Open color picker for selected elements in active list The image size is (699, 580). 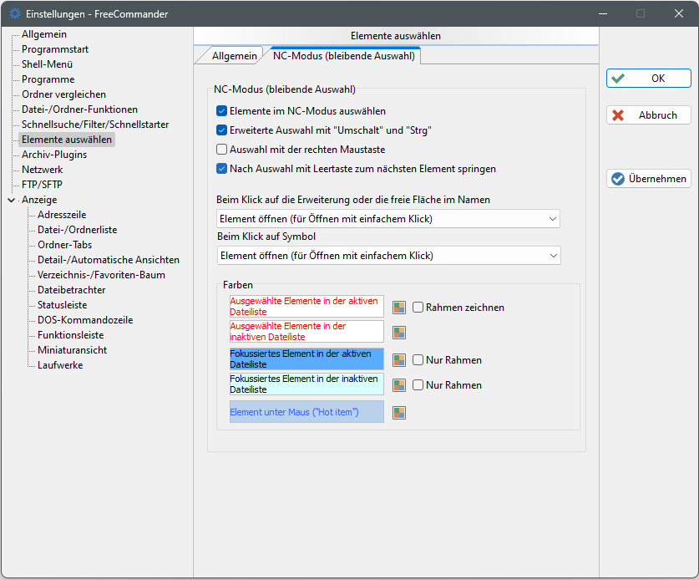[399, 307]
